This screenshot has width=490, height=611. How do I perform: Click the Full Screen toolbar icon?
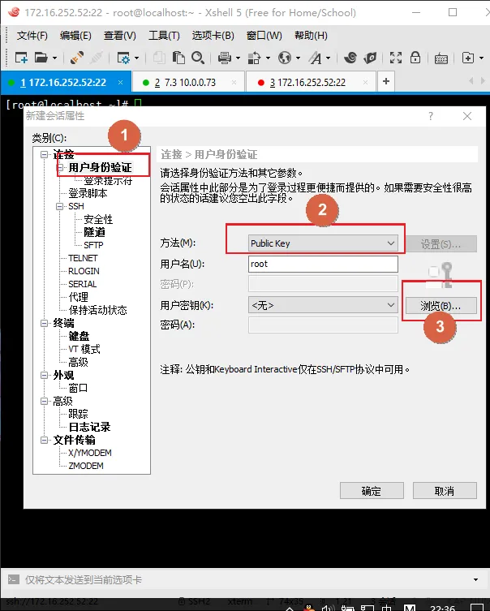tap(396, 58)
